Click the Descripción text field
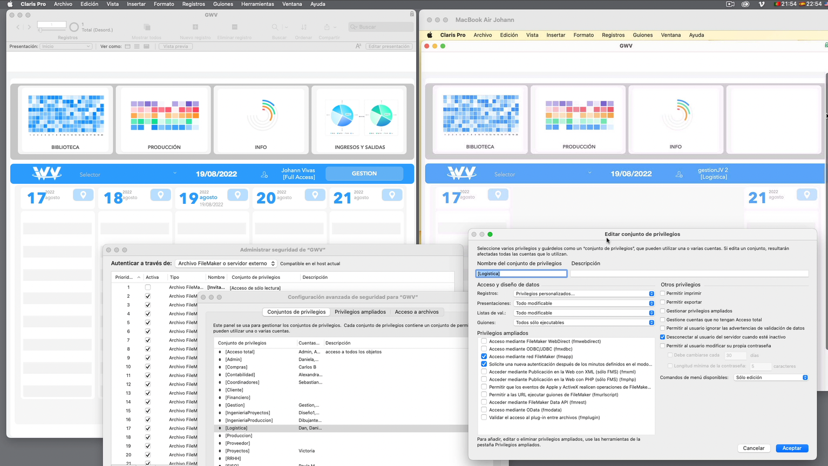The image size is (828, 466). [689, 274]
